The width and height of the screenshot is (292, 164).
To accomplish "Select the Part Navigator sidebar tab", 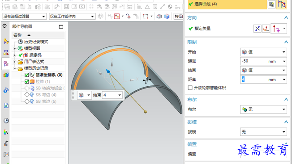I will (6, 64).
